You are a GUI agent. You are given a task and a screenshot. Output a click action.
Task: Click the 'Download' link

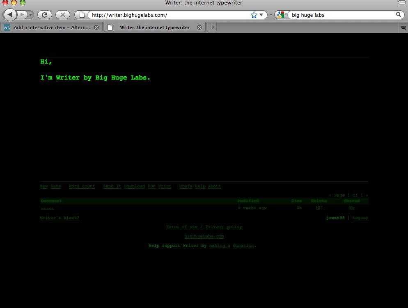(134, 186)
